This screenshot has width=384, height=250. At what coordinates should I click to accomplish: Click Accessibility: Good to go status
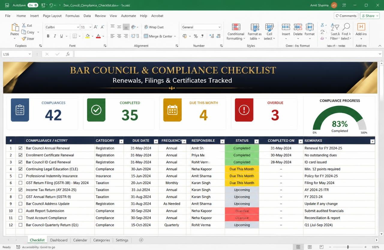35,247
